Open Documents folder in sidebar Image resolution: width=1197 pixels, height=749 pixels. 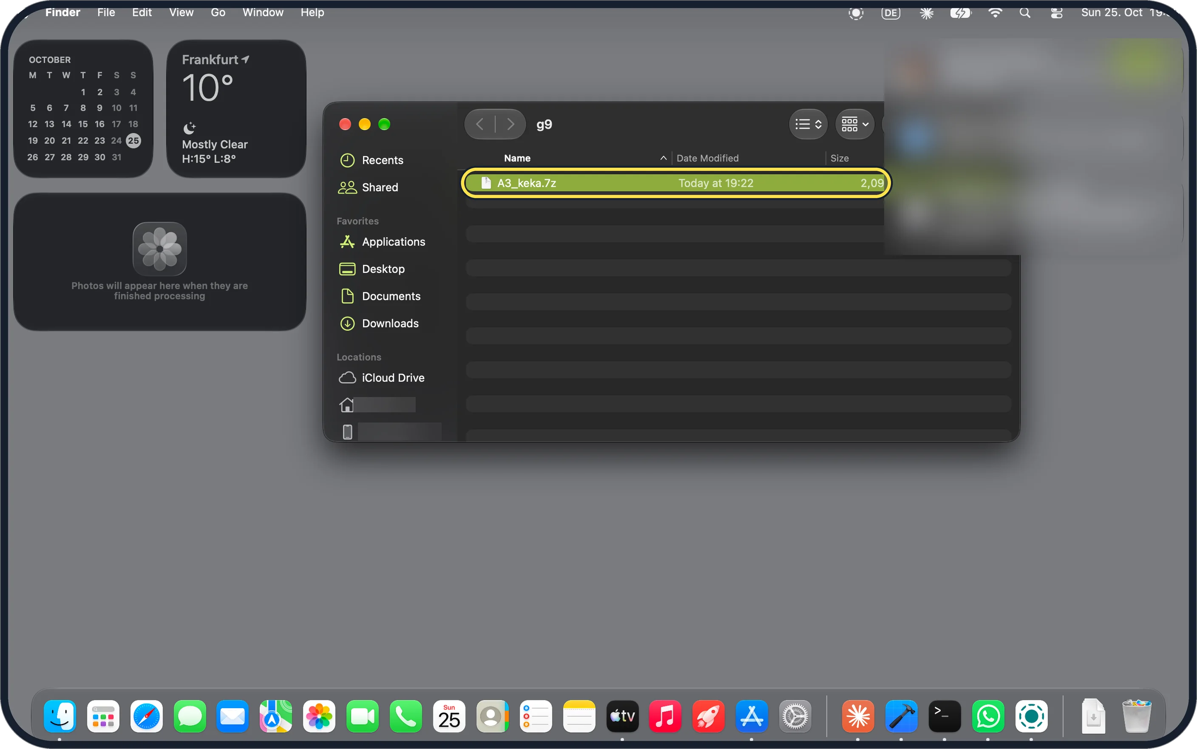pos(380,296)
